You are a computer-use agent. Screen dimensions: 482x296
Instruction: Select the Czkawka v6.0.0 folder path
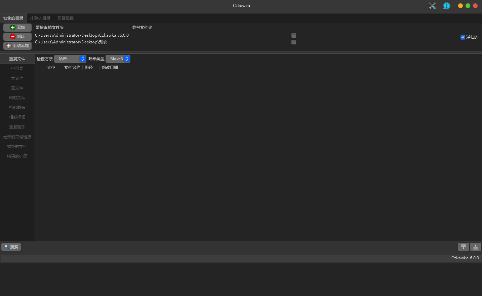point(82,35)
